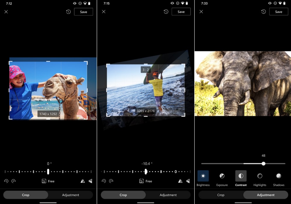
Task: Rotate camel photo left using rotate icon
Action: pos(6,181)
